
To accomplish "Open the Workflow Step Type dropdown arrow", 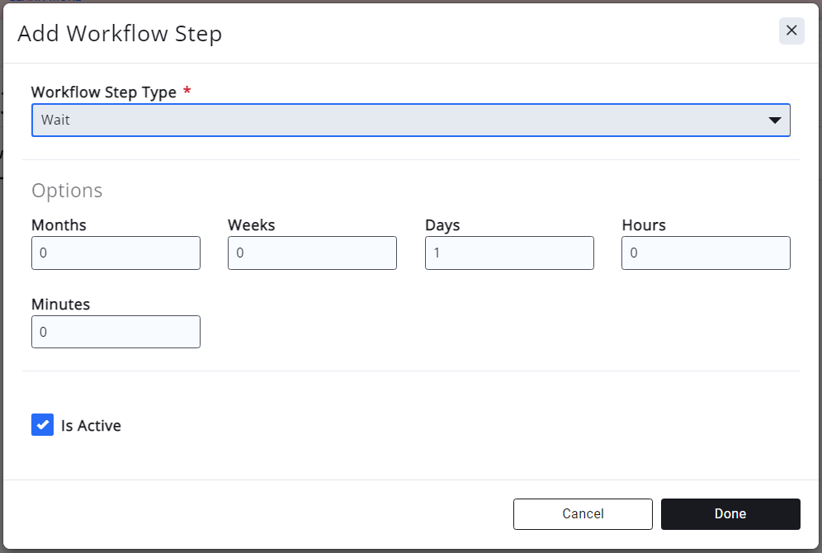I will coord(774,120).
